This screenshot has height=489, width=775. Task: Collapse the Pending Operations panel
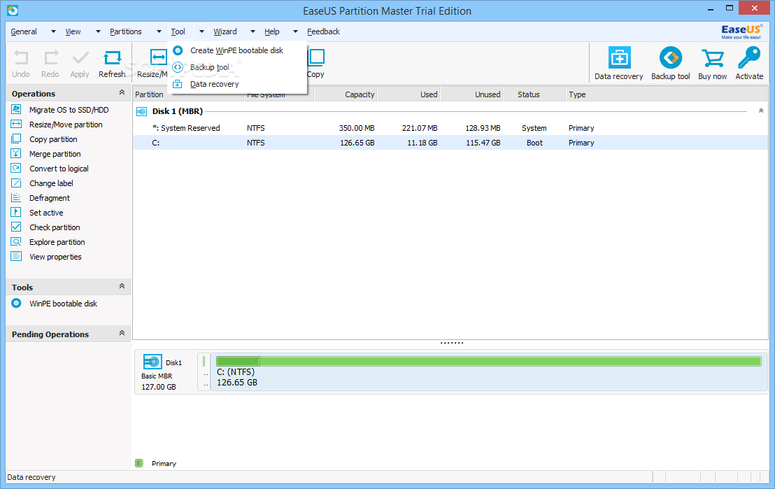122,333
